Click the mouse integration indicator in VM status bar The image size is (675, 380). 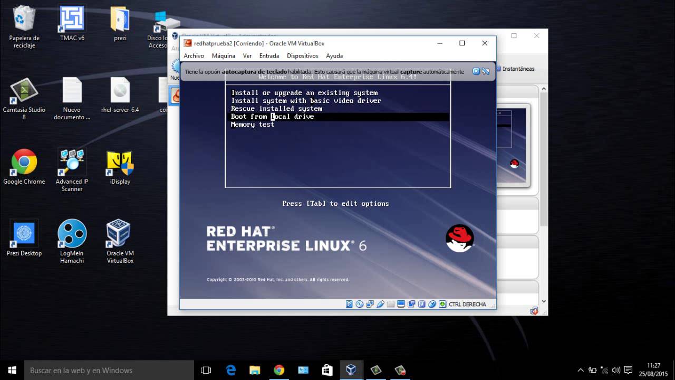pyautogui.click(x=432, y=304)
